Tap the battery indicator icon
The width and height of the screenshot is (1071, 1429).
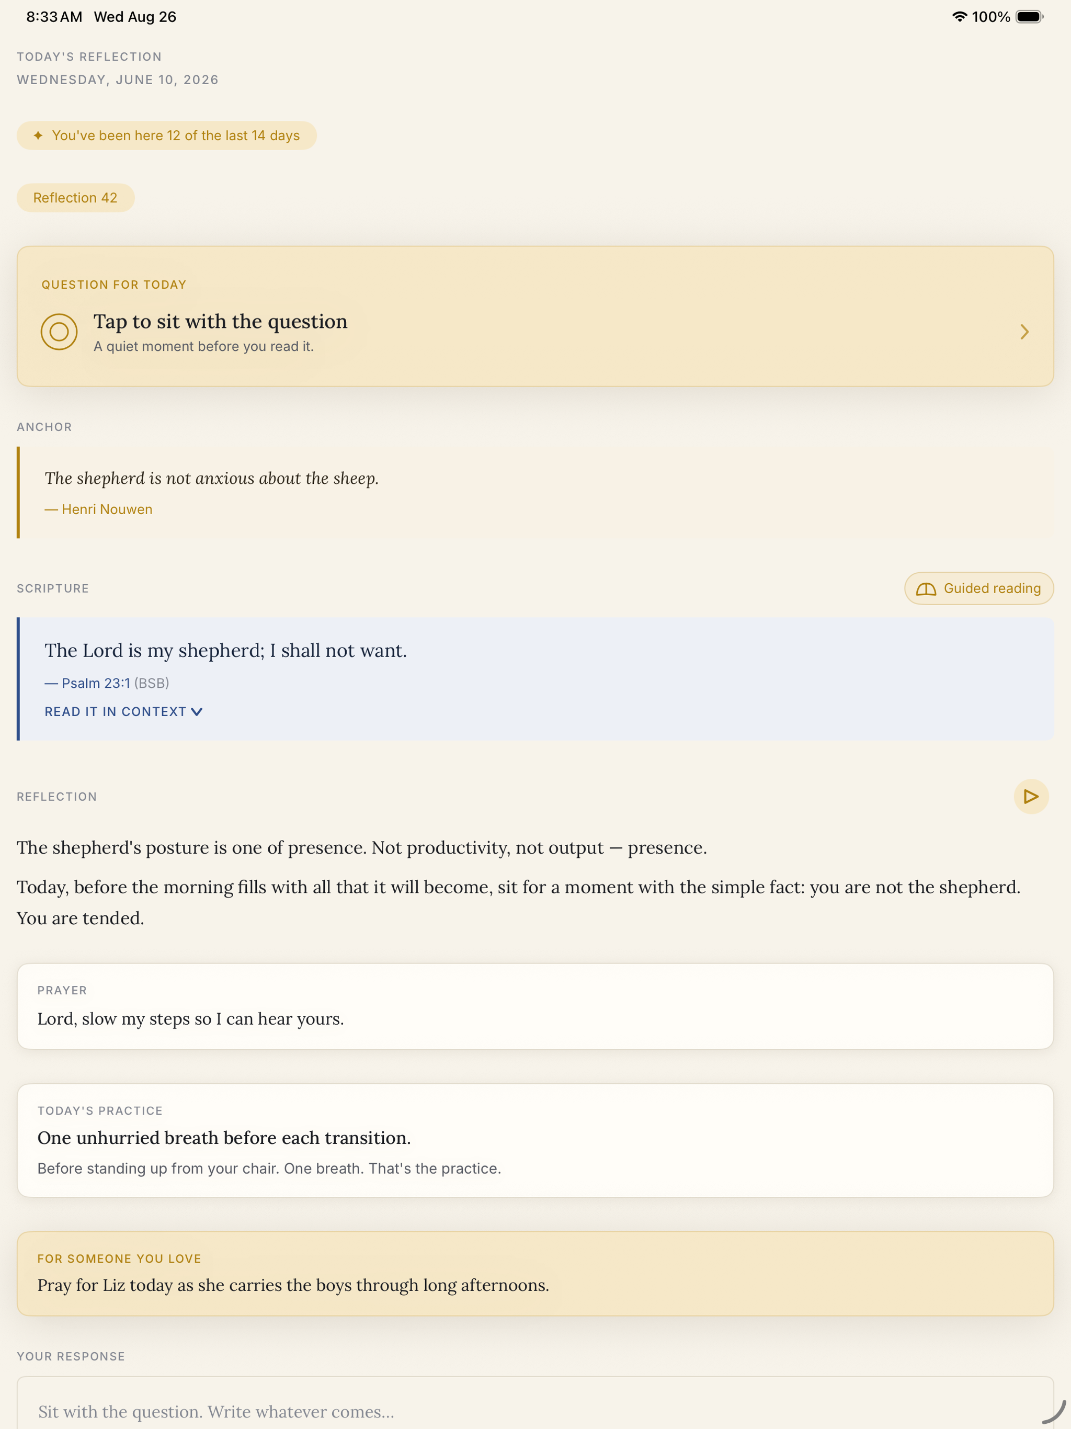click(1030, 17)
